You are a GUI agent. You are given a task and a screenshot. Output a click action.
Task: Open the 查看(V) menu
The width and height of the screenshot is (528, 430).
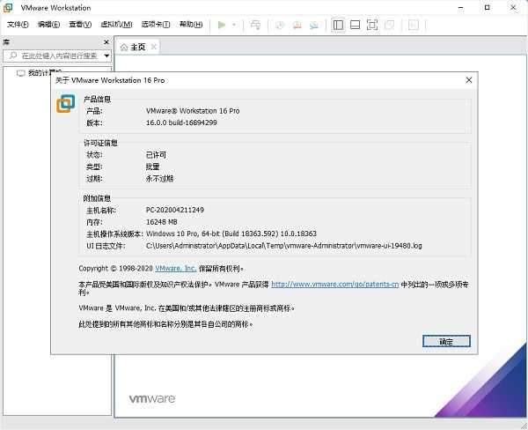click(80, 25)
